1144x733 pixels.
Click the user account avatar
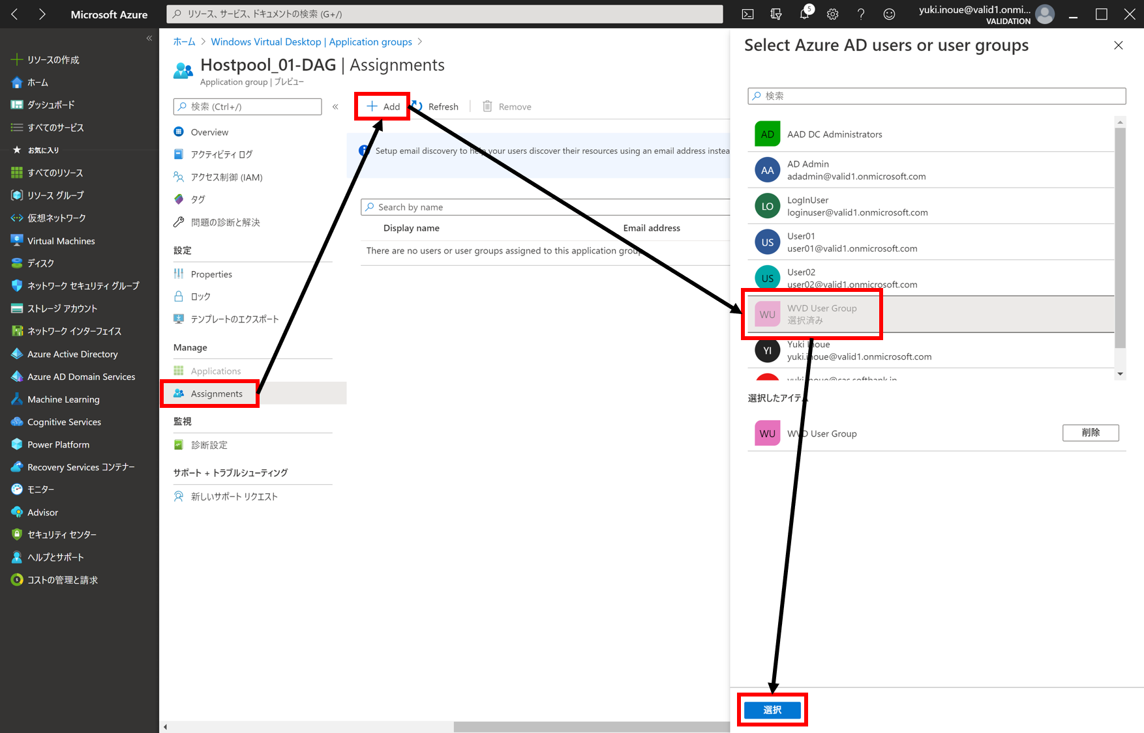tap(1045, 14)
